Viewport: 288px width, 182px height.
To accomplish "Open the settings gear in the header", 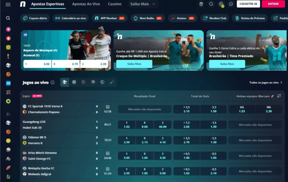I will tap(221, 4).
